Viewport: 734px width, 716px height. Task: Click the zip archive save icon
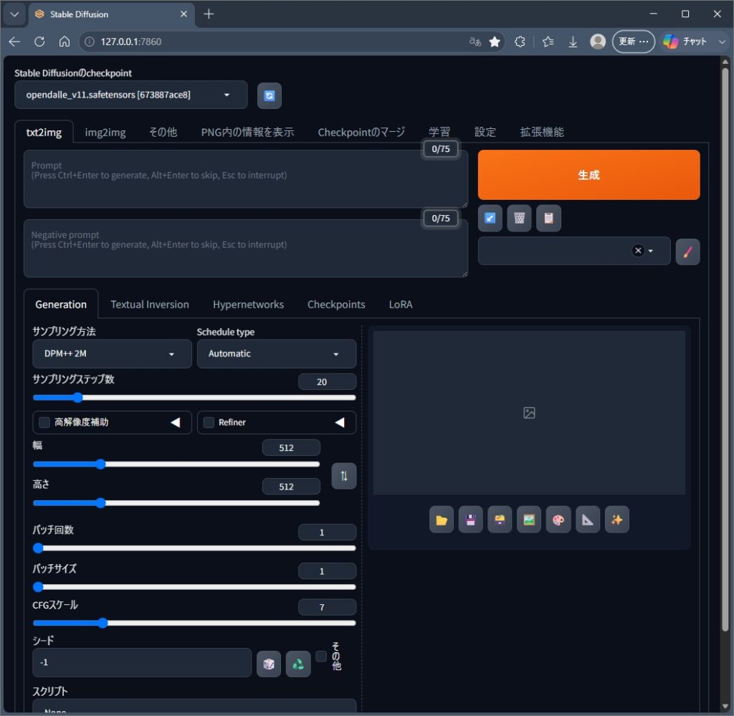(500, 520)
